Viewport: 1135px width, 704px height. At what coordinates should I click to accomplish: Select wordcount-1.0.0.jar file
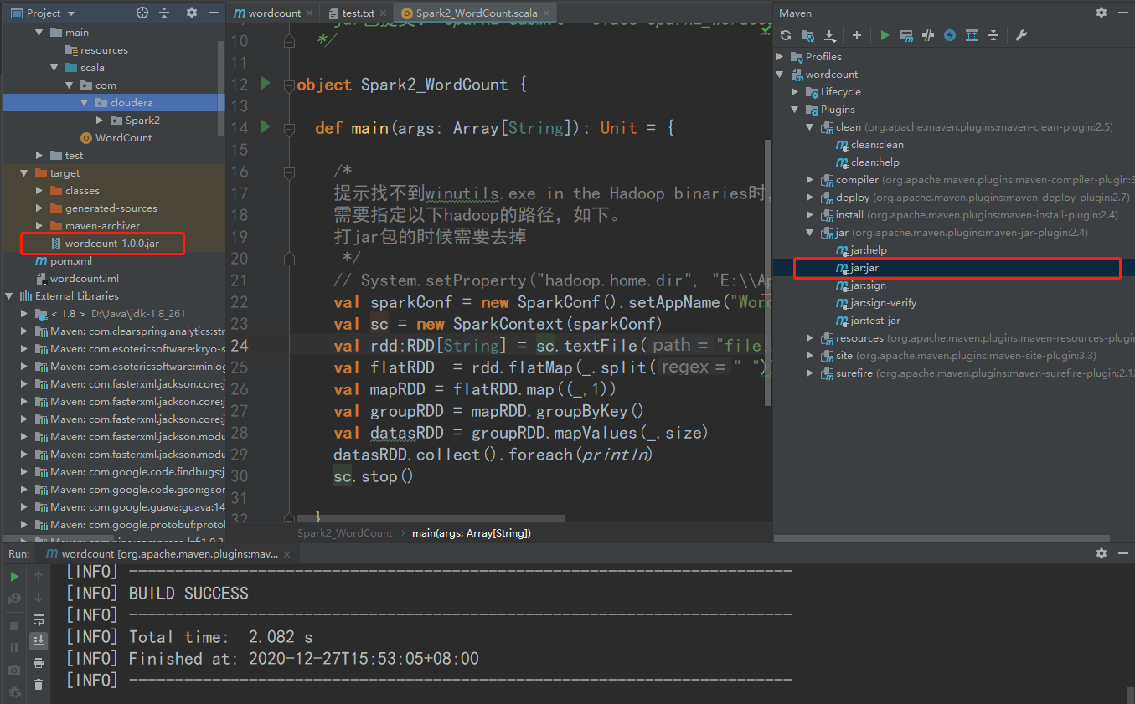coord(112,244)
